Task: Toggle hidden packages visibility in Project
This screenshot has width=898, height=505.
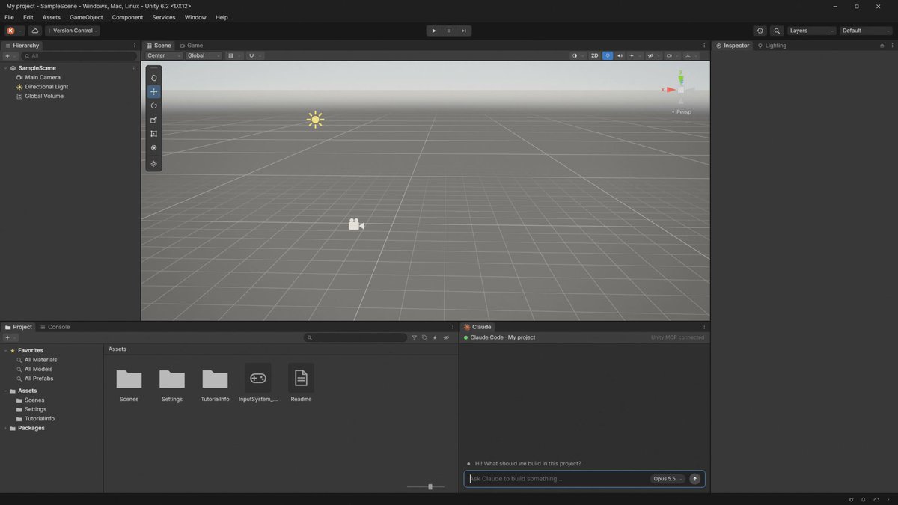Action: tap(446, 337)
